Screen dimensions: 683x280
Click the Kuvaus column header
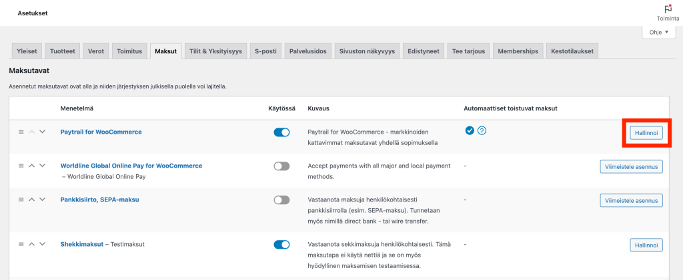(x=318, y=108)
